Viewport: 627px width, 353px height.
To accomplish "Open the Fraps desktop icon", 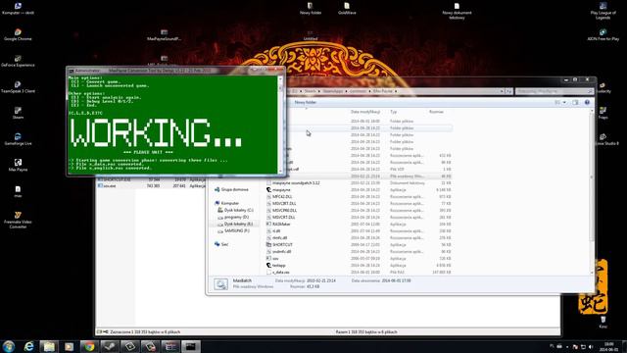I will point(603,114).
